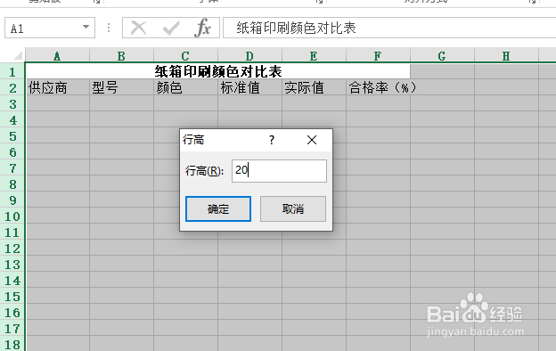
Task: Click the 合格率（%） cell
Action: [379, 87]
